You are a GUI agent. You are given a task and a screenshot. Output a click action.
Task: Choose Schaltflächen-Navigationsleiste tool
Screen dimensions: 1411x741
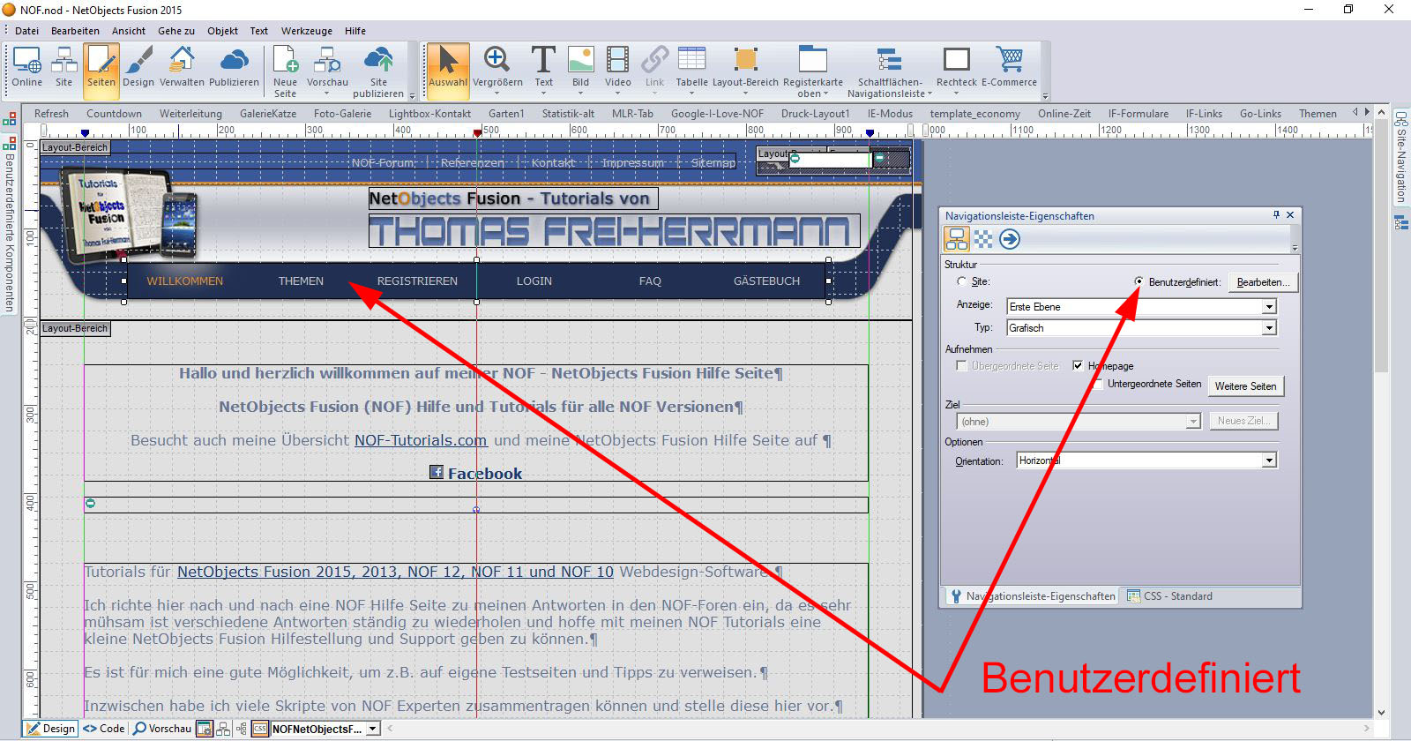pyautogui.click(x=889, y=71)
